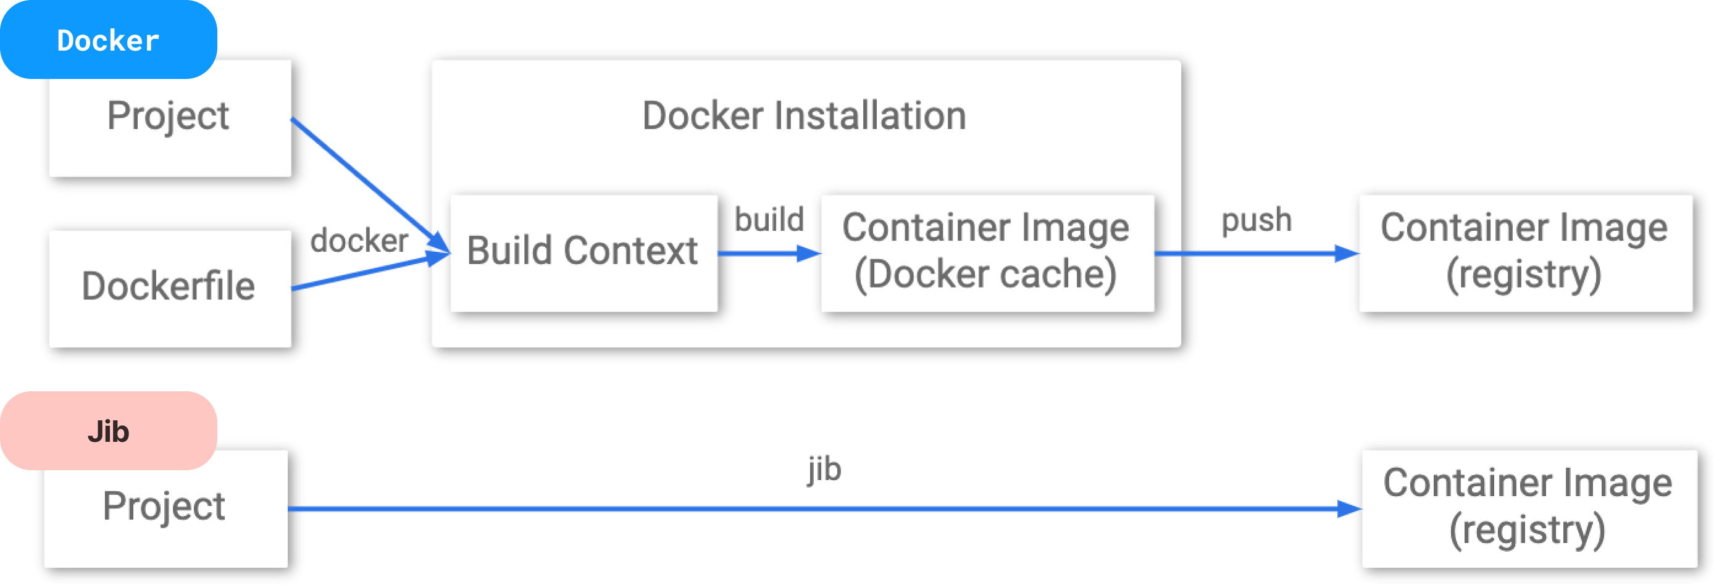The image size is (1714, 585).
Task: Click the Container Image (Docker cache) box
Action: [987, 252]
